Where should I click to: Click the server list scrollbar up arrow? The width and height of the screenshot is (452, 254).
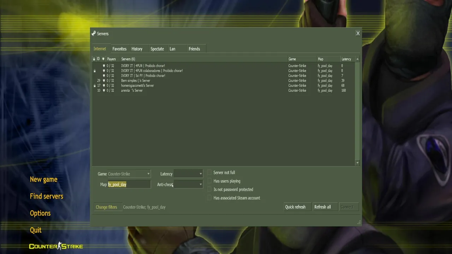point(357,59)
